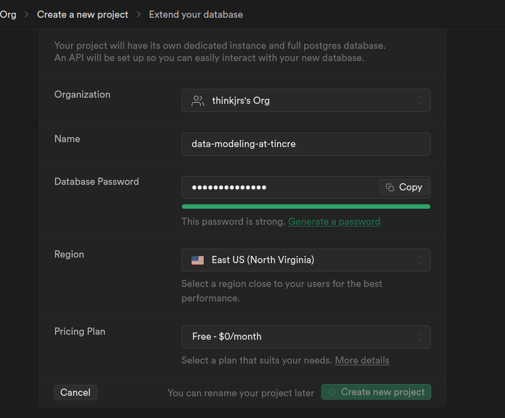The height and width of the screenshot is (418, 505).
Task: Click the US flag icon in Region
Action: [x=198, y=260]
